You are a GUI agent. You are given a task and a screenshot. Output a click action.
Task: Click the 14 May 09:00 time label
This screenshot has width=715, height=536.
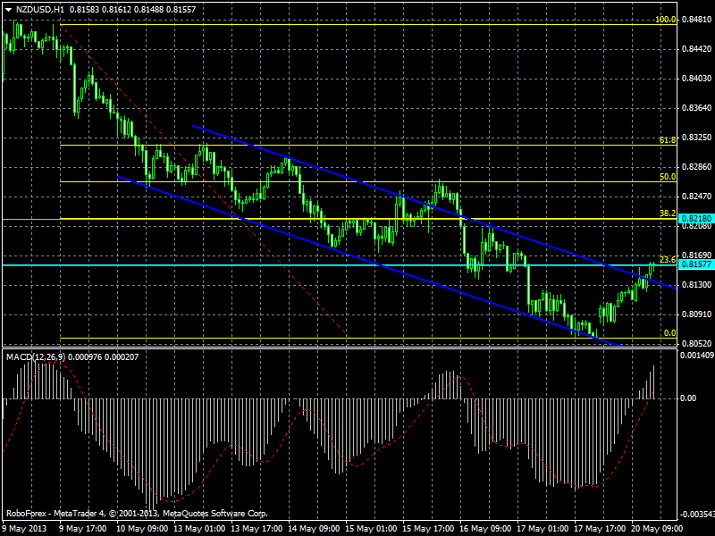tap(314, 529)
